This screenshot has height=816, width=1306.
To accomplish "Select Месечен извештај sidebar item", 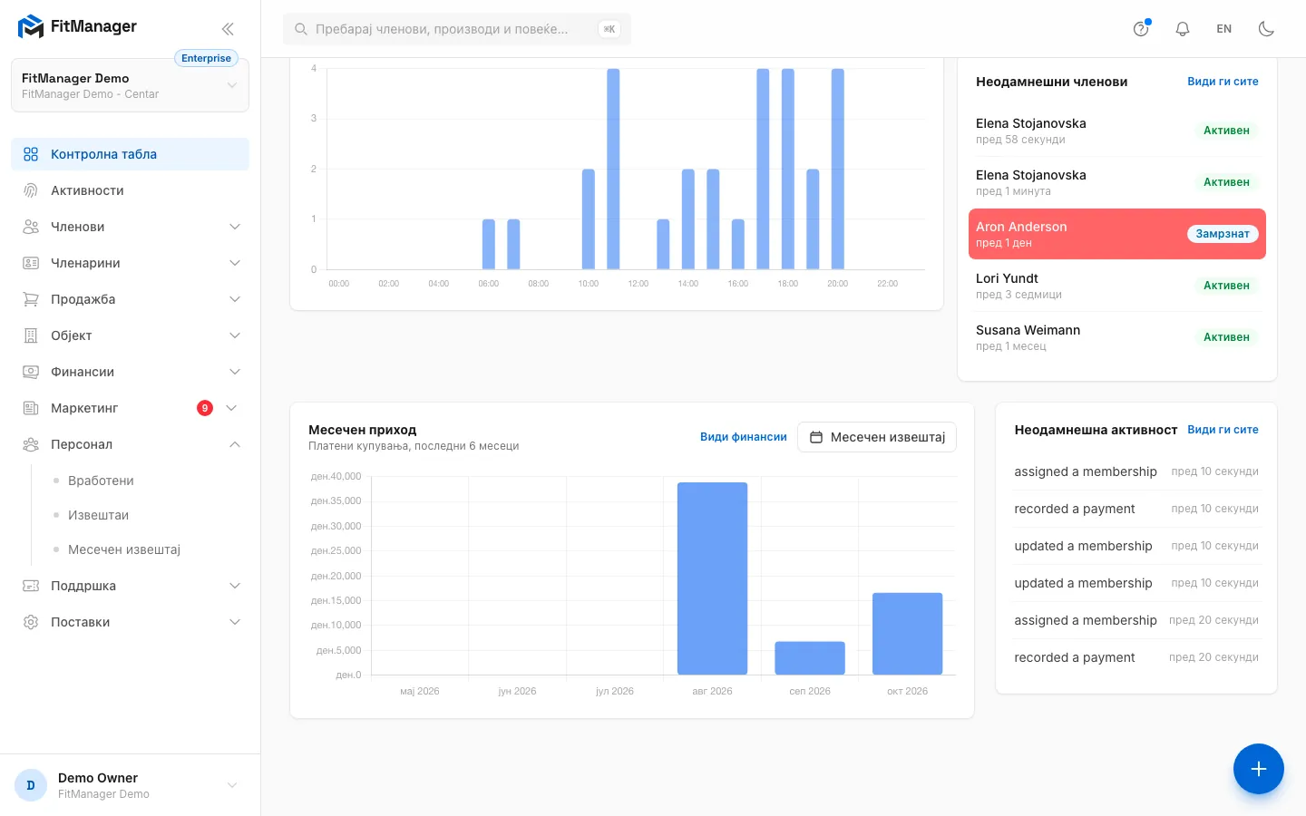I will (x=124, y=549).
